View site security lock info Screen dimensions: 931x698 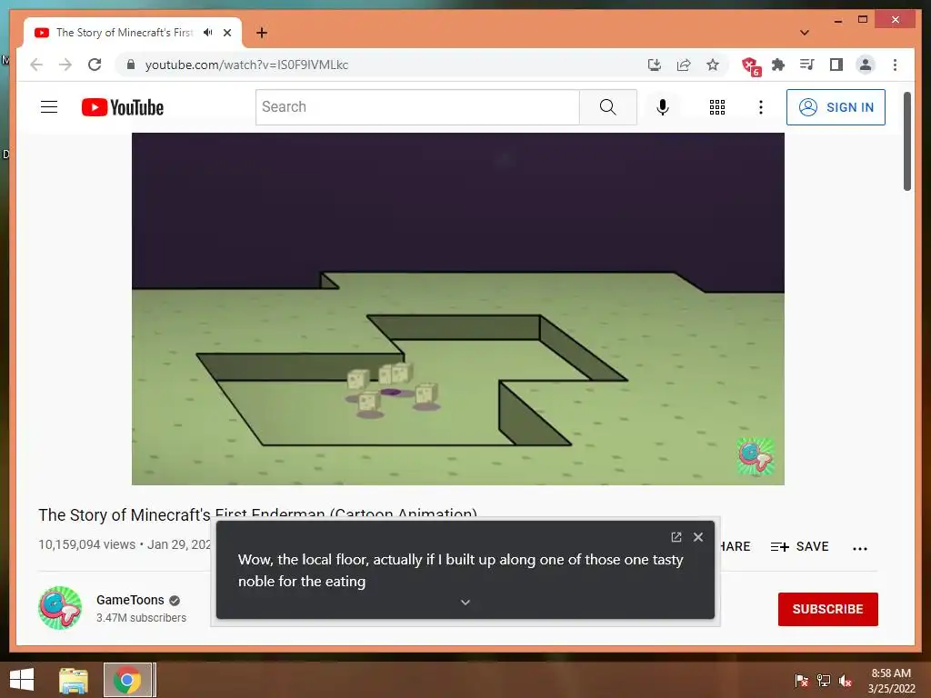tap(131, 65)
